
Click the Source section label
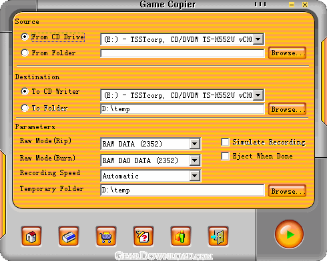pyautogui.click(x=27, y=22)
